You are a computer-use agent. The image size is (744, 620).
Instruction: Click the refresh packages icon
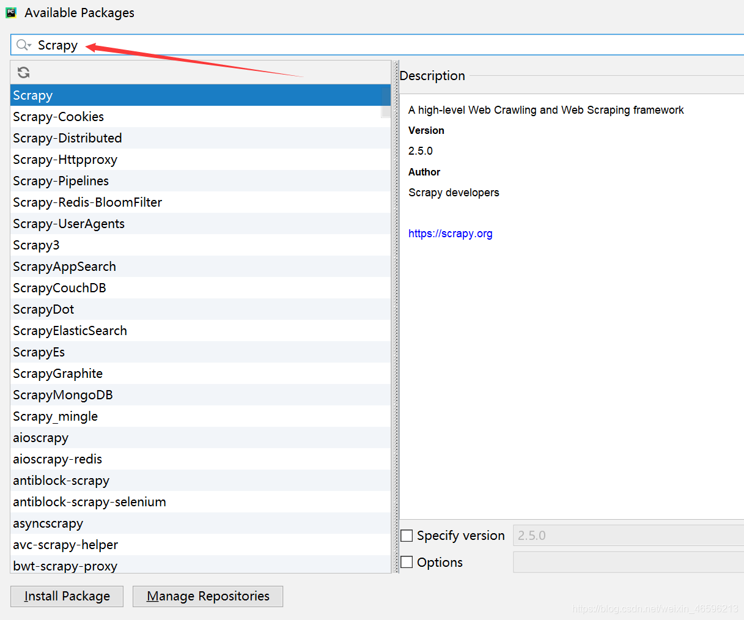point(24,73)
